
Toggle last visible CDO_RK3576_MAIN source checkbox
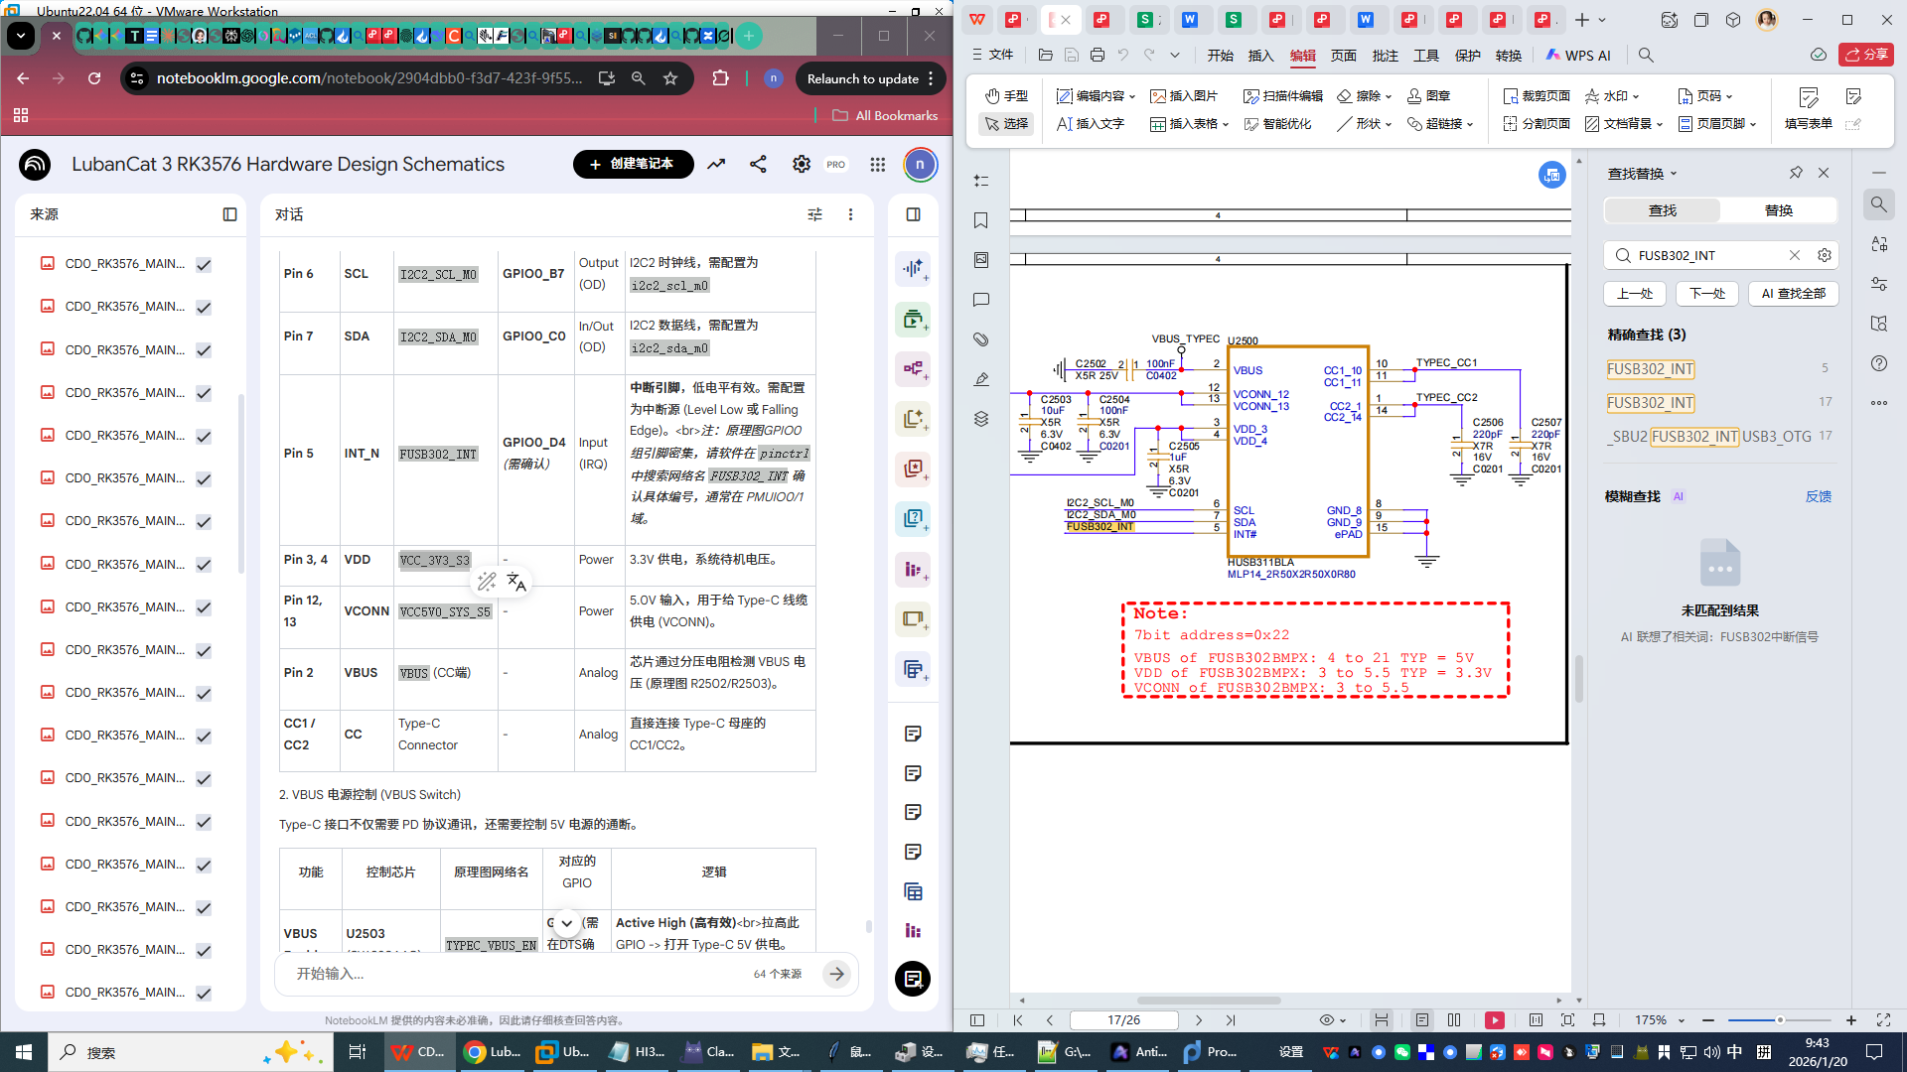coord(204,994)
